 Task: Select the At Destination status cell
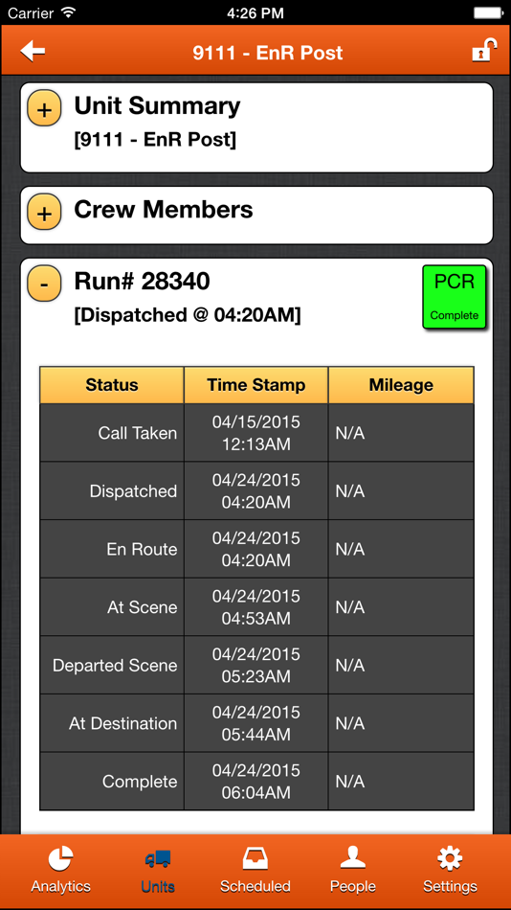(x=112, y=723)
